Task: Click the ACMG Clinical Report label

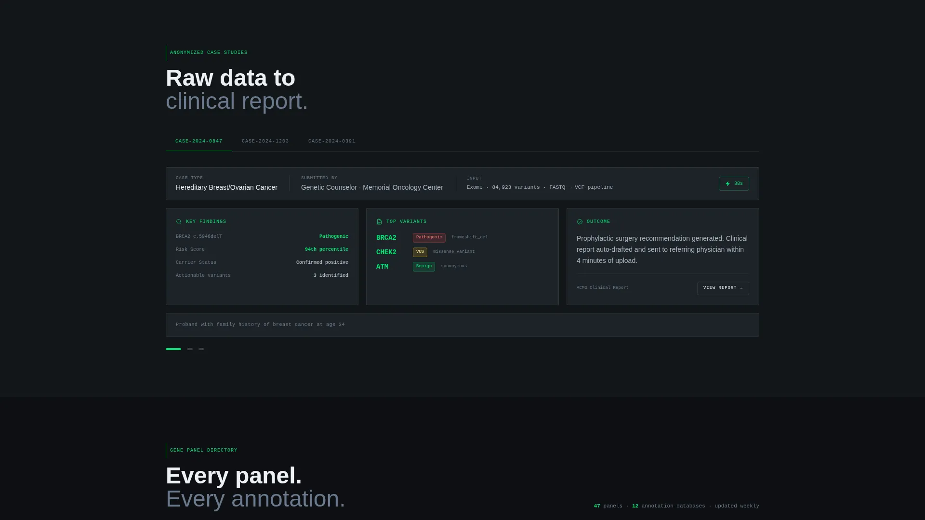Action: (602, 287)
